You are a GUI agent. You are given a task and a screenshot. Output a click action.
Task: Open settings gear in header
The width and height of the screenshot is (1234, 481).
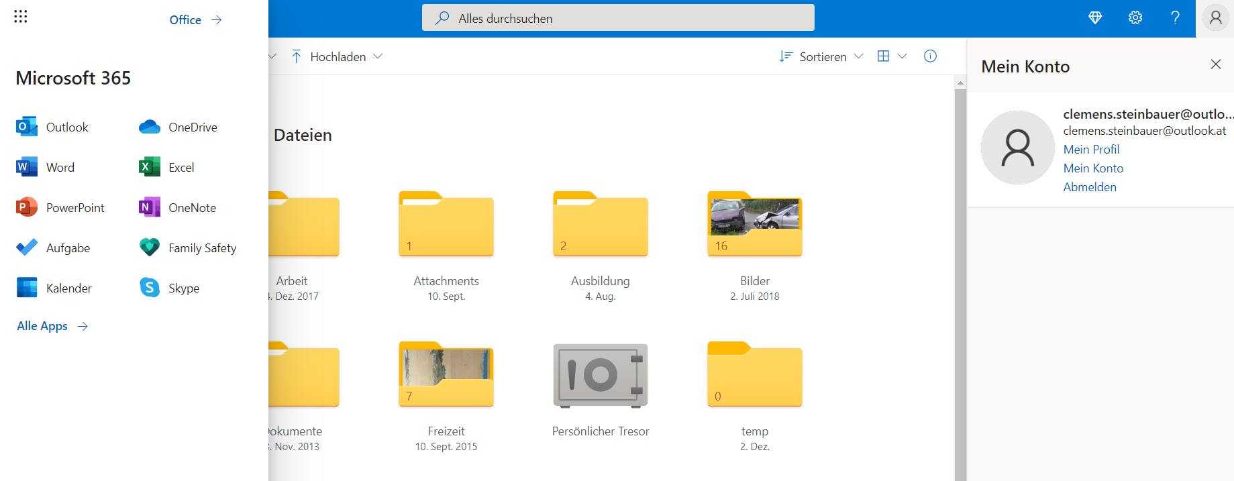point(1135,18)
